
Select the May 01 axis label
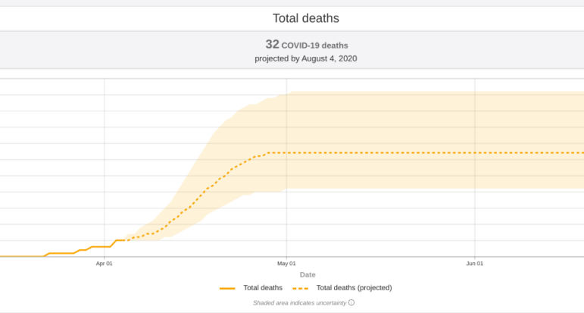click(286, 264)
